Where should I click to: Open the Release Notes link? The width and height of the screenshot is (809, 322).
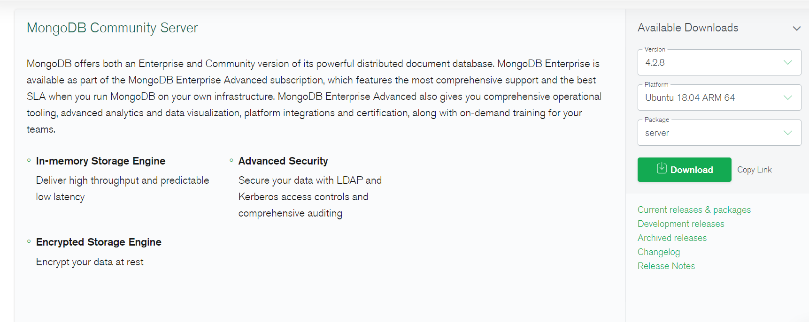click(x=666, y=266)
